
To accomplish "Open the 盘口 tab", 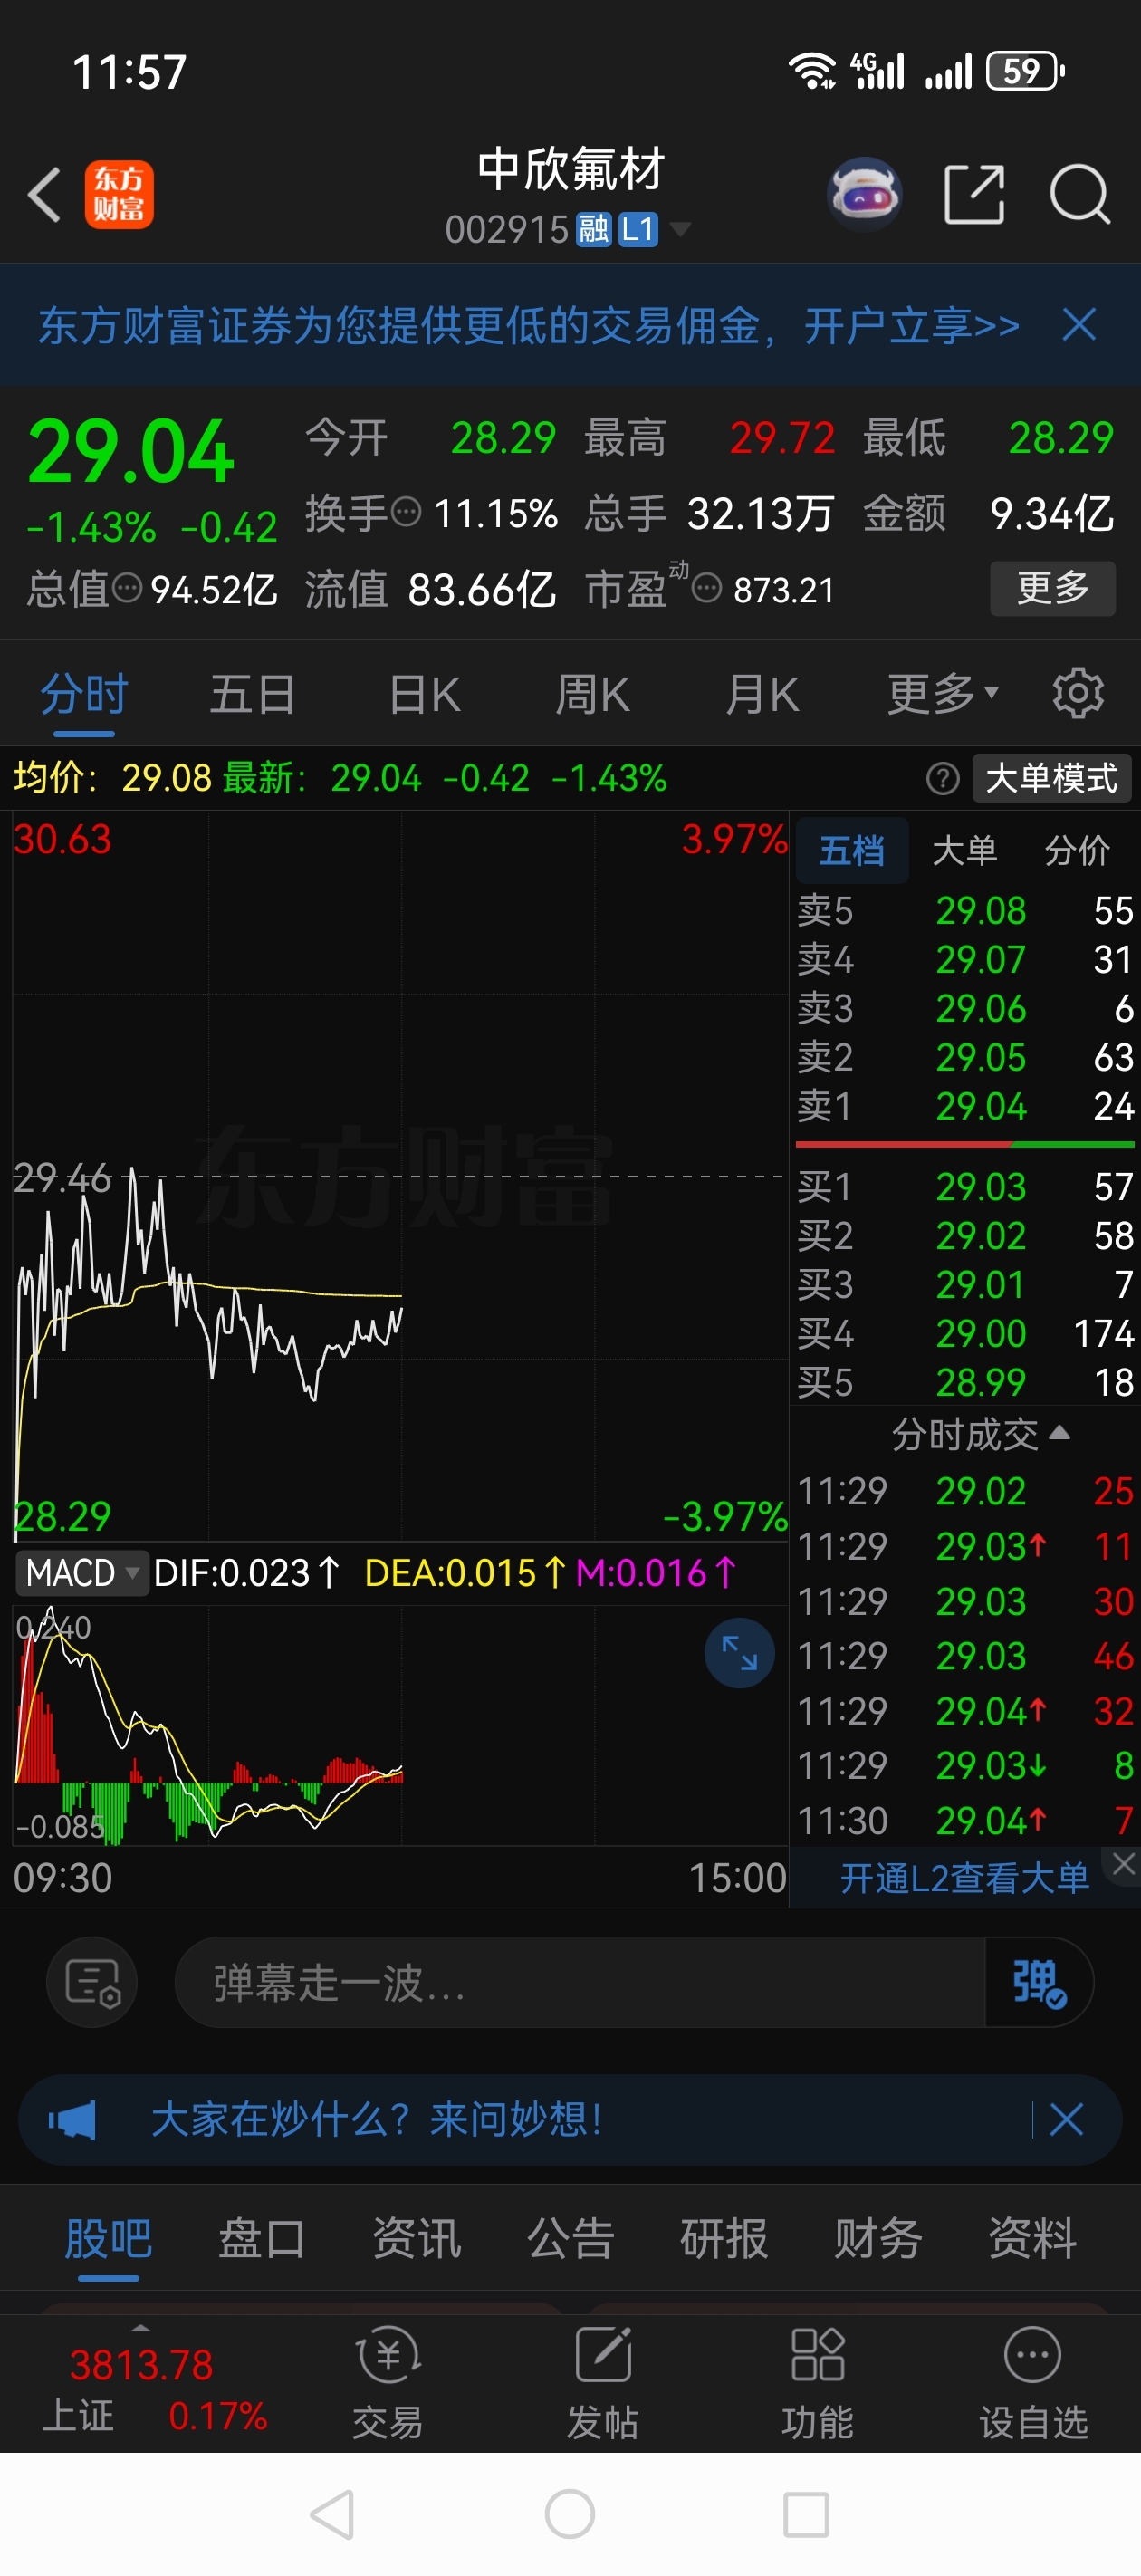I will pos(262,2238).
